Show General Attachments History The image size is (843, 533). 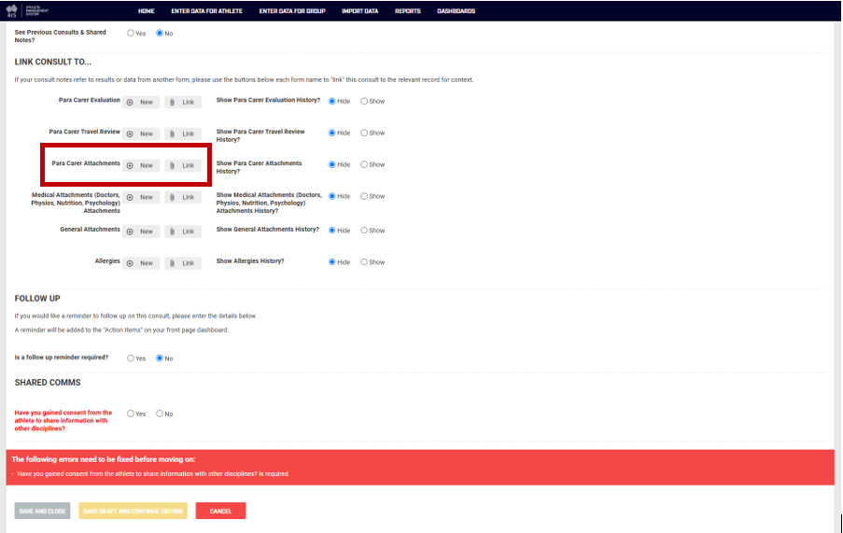364,231
